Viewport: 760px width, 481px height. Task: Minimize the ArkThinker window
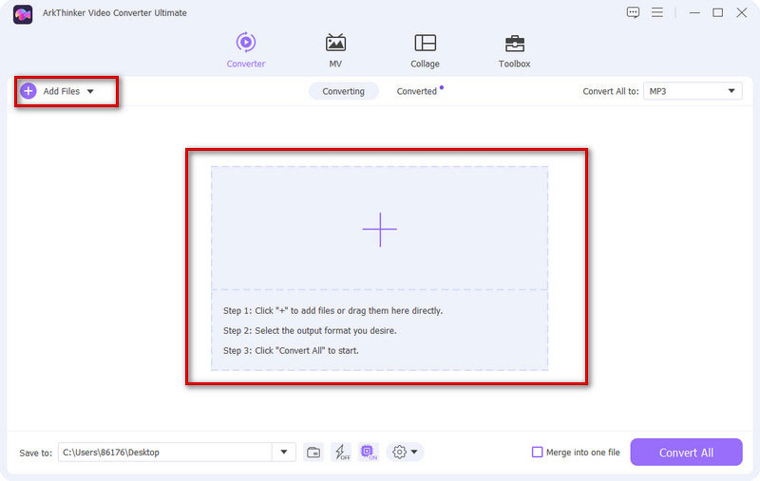(694, 13)
